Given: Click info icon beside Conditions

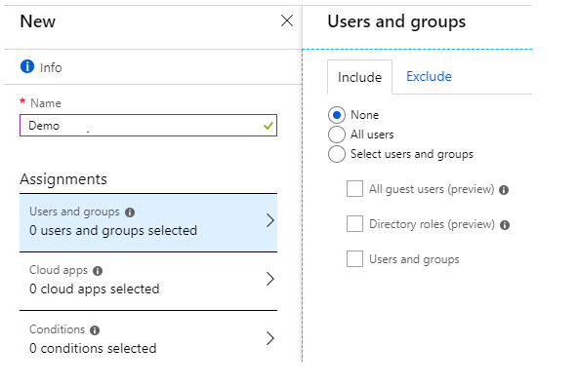Looking at the screenshot, I should click(x=95, y=330).
